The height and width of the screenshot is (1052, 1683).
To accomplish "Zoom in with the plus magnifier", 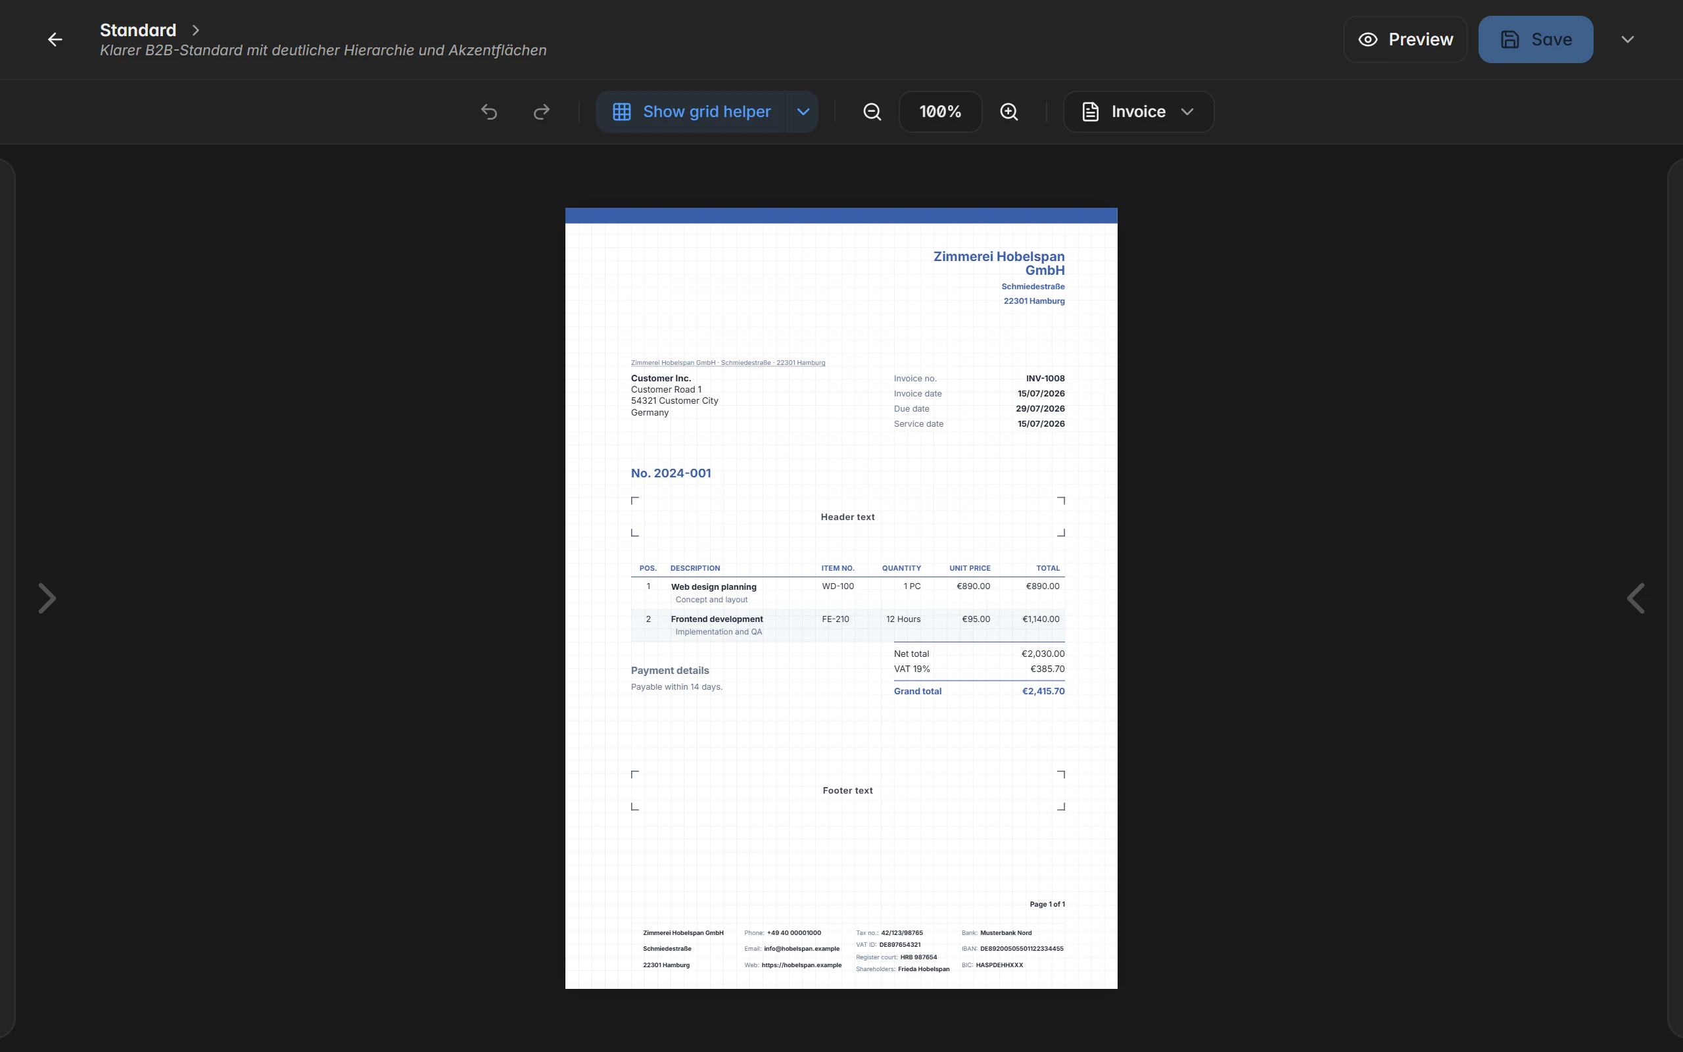I will coord(1008,111).
